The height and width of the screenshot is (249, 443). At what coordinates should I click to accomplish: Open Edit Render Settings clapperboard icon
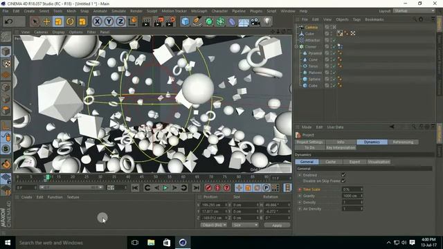point(170,21)
